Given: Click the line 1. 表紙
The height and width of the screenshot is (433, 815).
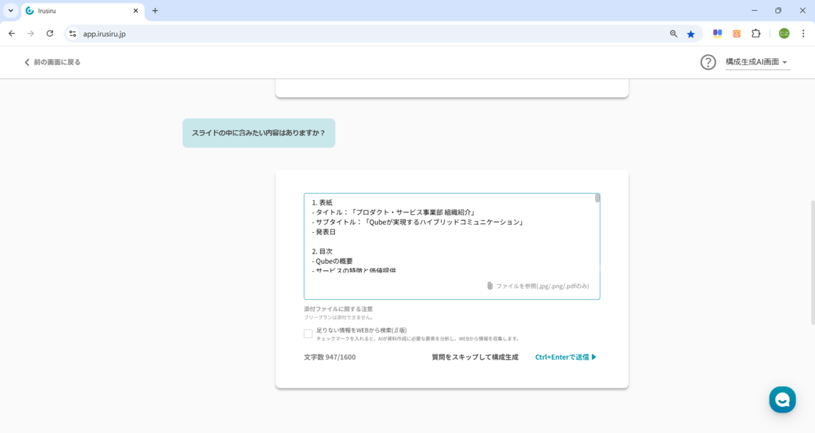Looking at the screenshot, I should pos(323,202).
